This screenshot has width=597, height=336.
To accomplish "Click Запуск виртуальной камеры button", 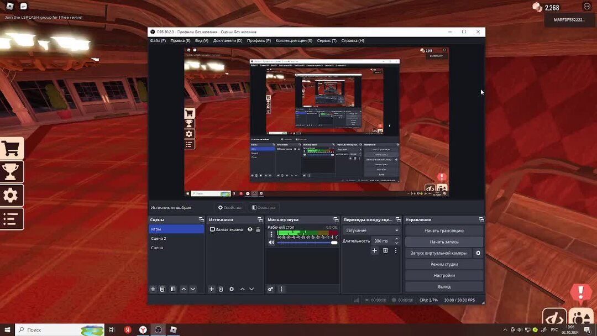I will pyautogui.click(x=438, y=253).
